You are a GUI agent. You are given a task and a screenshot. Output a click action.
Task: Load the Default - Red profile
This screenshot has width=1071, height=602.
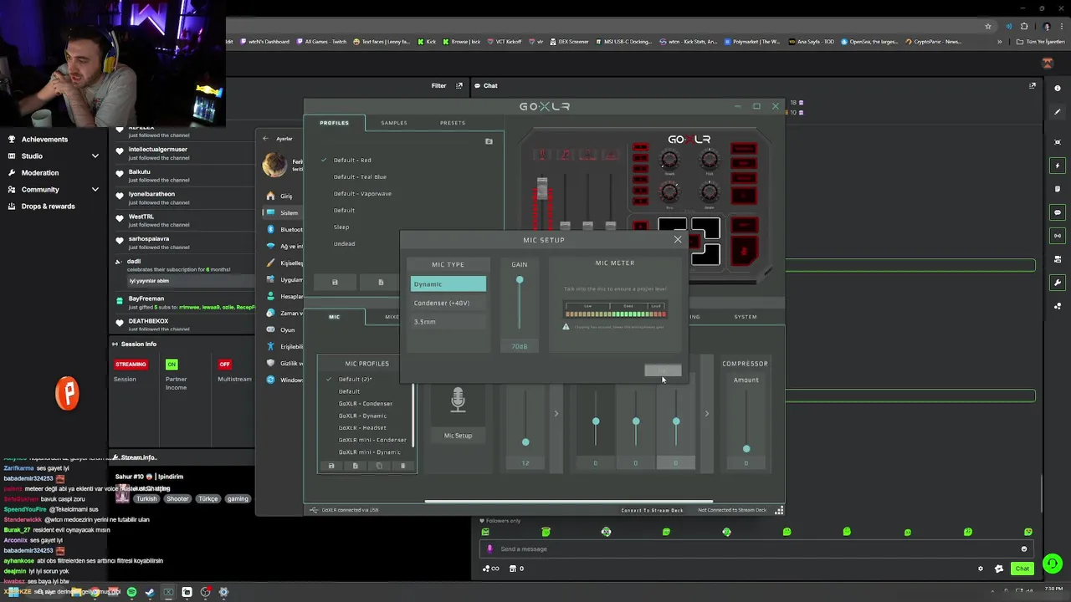click(352, 160)
